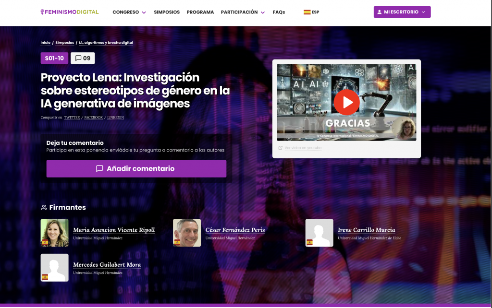Expand the Participación dropdown menu
492x308 pixels.
tap(243, 12)
